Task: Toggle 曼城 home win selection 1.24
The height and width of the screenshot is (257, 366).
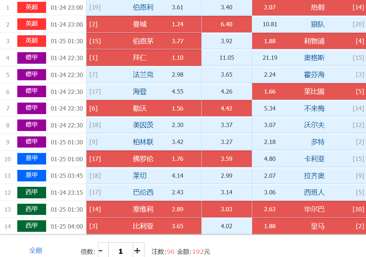Action: (144, 24)
